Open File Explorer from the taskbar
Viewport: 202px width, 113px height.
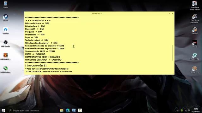[x=62, y=110]
